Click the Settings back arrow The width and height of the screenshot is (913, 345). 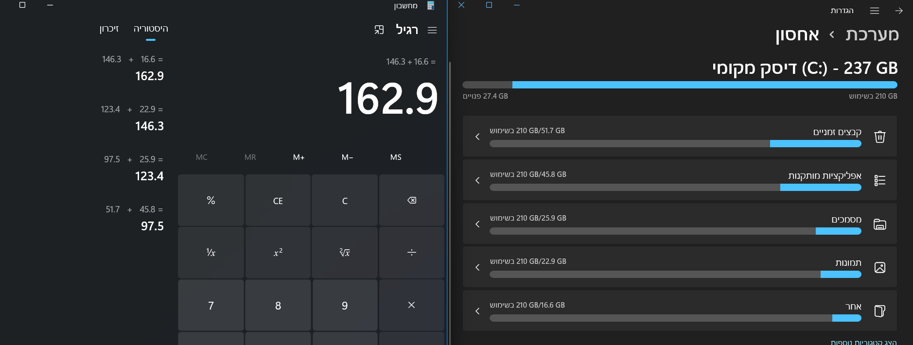899,11
